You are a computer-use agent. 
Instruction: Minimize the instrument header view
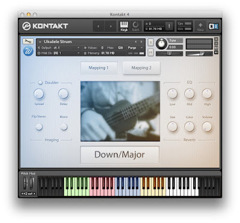tap(216, 44)
